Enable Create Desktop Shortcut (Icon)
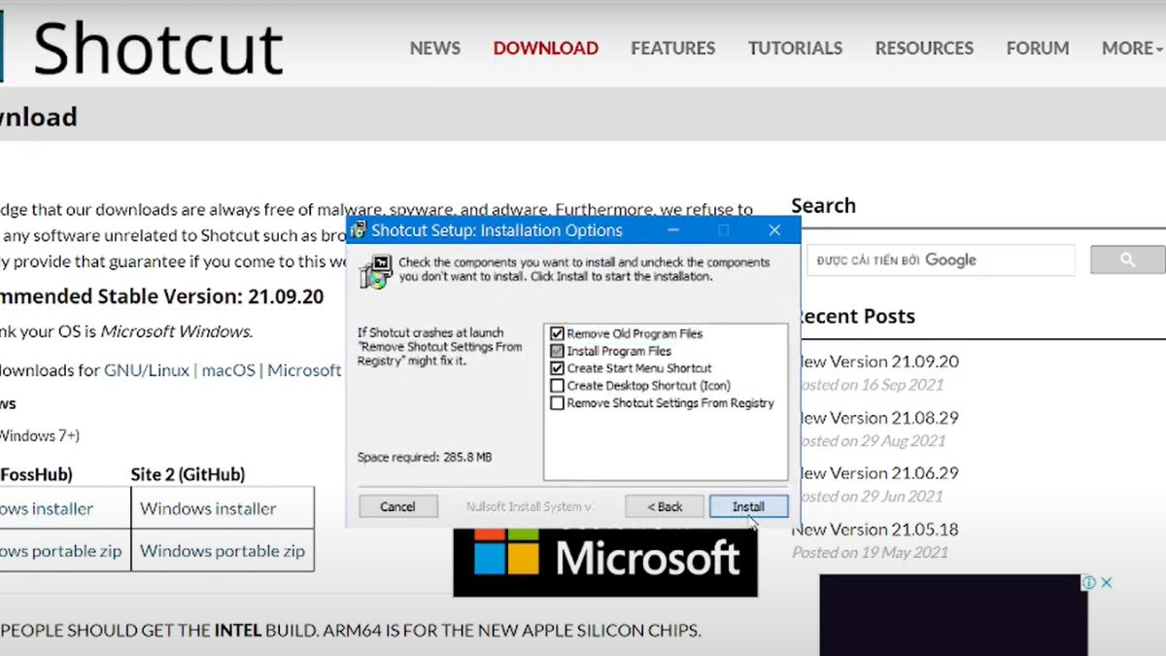 tap(557, 386)
